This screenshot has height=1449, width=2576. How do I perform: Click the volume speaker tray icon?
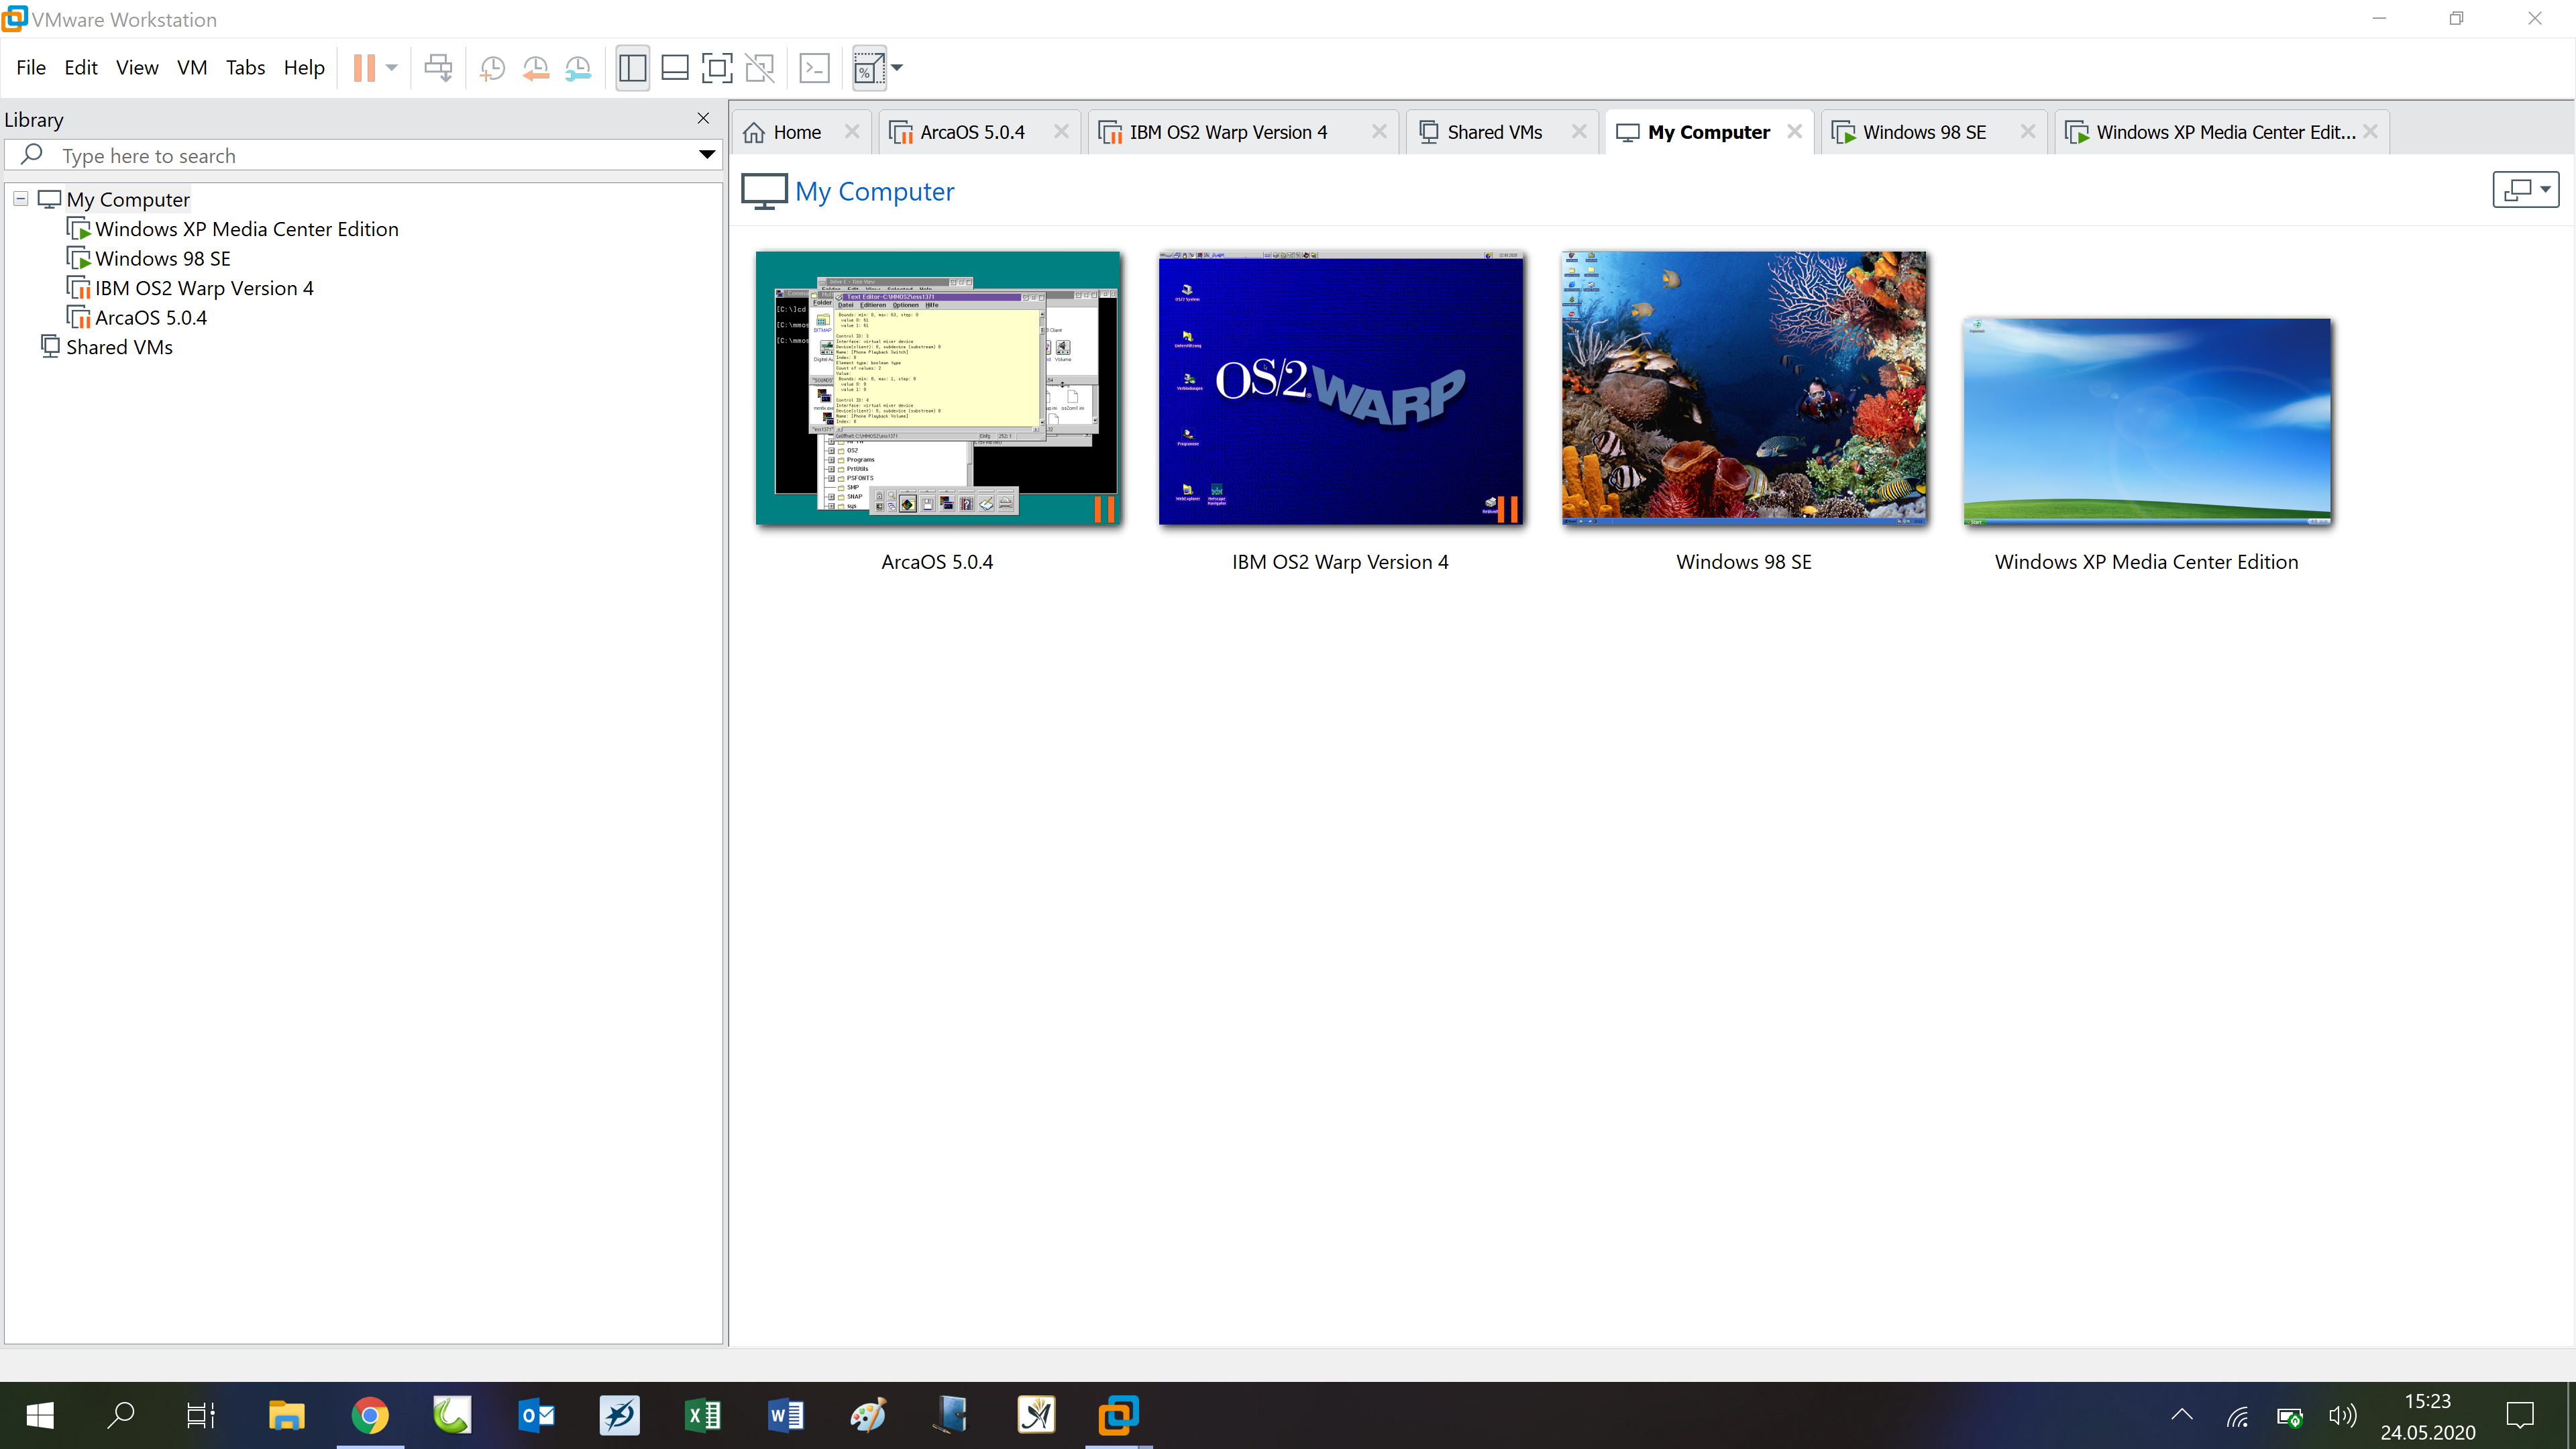tap(2342, 1415)
